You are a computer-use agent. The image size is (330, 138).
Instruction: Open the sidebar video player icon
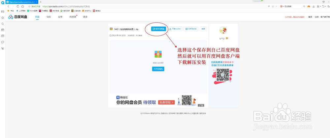coord(3,30)
